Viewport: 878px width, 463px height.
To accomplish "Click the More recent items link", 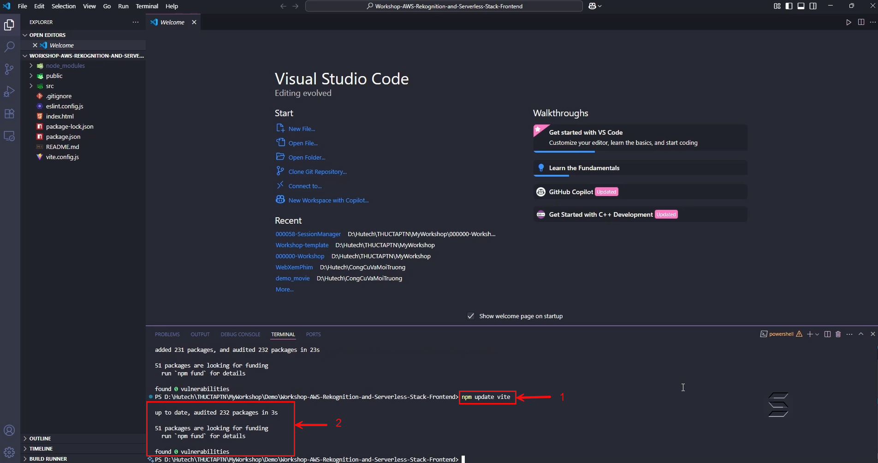I will point(285,289).
